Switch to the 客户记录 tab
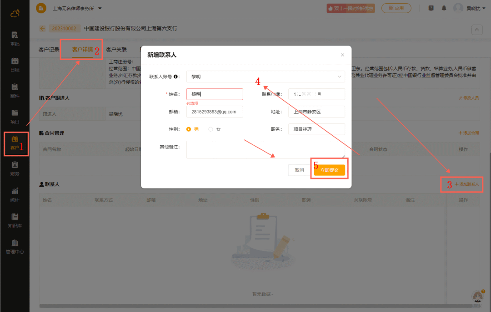 pos(49,50)
